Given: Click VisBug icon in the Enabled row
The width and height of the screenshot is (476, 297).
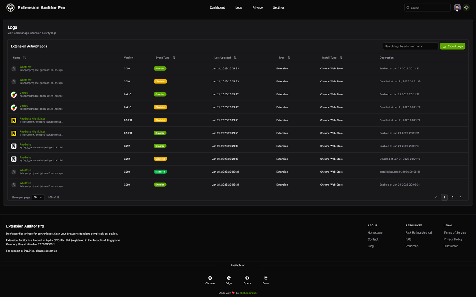Looking at the screenshot, I should tap(14, 94).
